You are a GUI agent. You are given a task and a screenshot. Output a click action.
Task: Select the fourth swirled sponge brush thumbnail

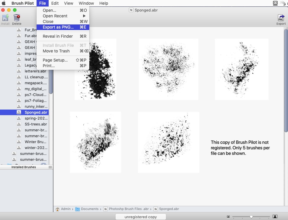click(x=96, y=142)
